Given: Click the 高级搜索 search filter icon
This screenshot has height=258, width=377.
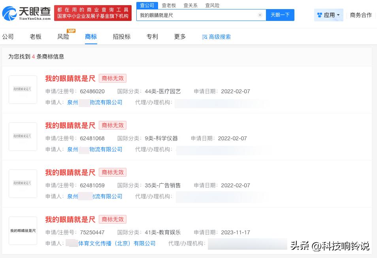Looking at the screenshot, I should pos(204,36).
